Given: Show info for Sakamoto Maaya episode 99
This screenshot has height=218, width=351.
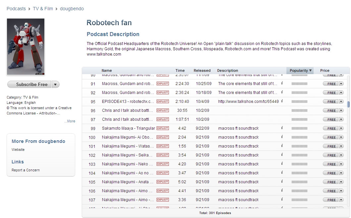Looking at the screenshot, I should (x=282, y=128).
